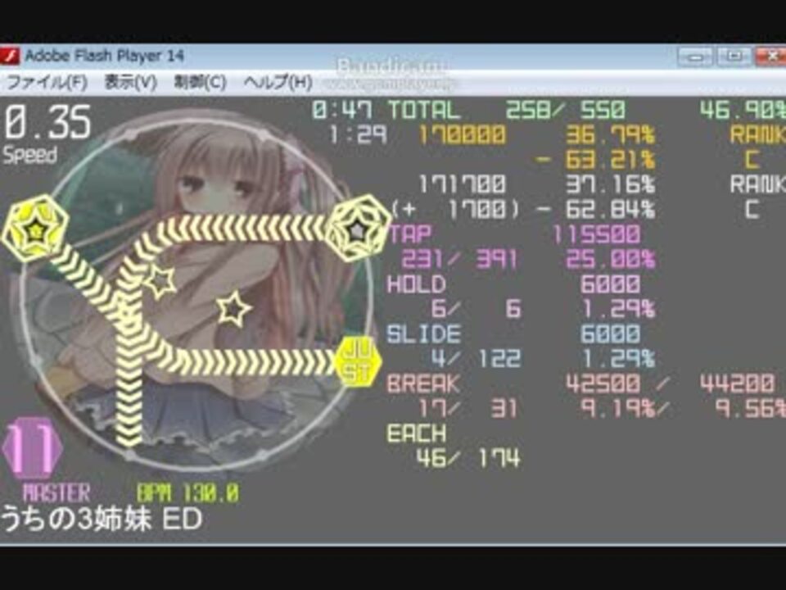Click the 231/391 tap count

pyautogui.click(x=459, y=260)
